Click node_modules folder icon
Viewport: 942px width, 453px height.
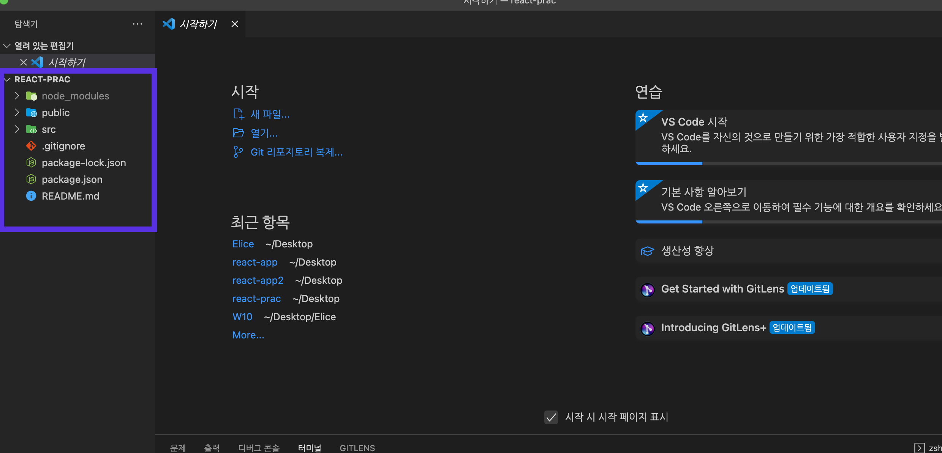pos(31,96)
